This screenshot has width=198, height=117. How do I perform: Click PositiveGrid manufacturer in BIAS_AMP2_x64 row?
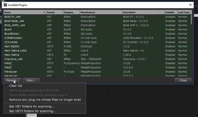point(88,25)
